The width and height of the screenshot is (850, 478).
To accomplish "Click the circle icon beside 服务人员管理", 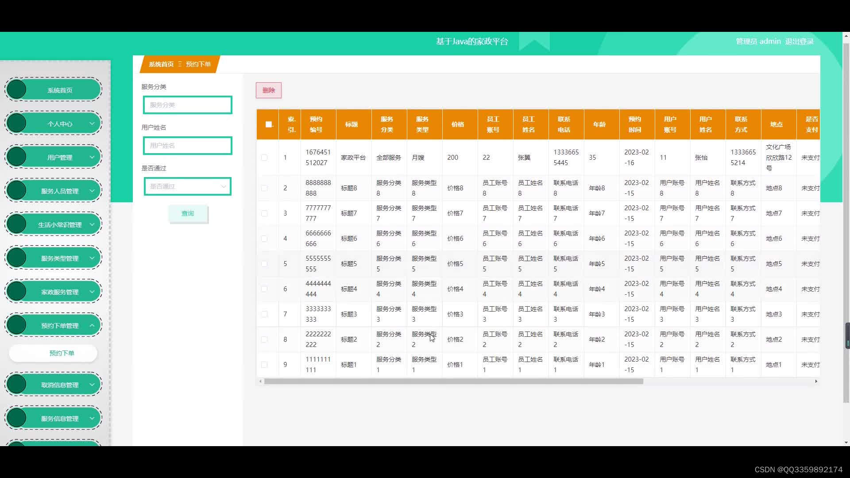I will (x=17, y=191).
